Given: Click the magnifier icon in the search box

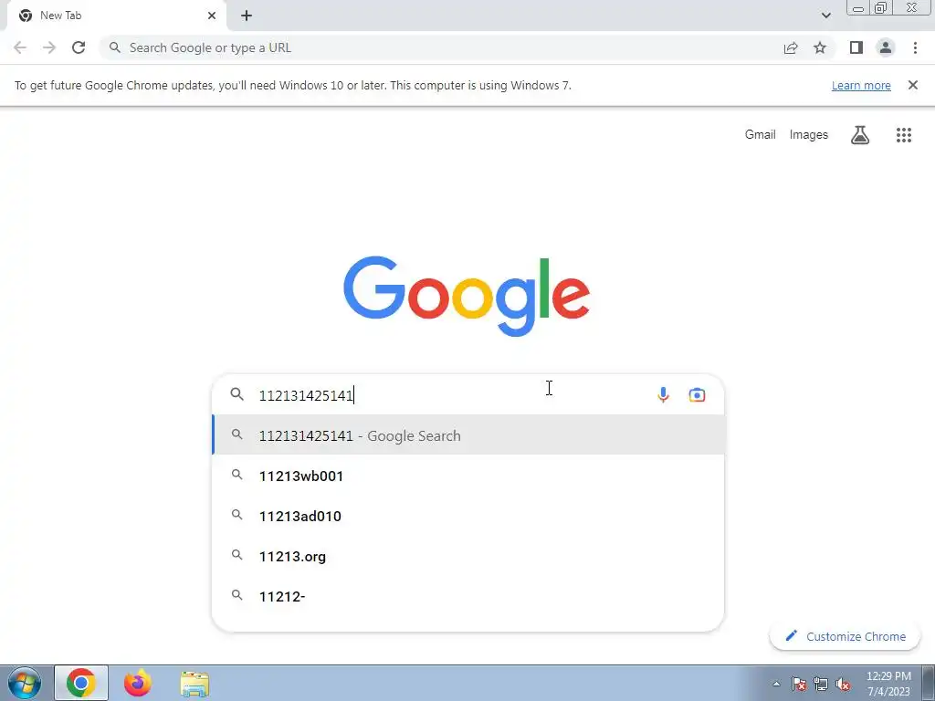Looking at the screenshot, I should pos(236,394).
